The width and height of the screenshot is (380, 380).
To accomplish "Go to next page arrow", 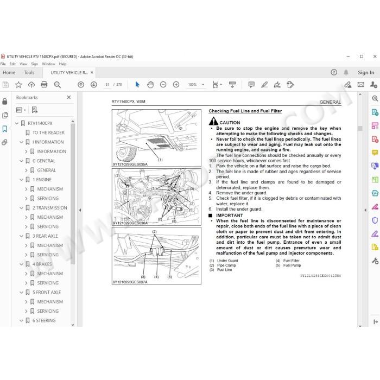I will click(x=94, y=85).
